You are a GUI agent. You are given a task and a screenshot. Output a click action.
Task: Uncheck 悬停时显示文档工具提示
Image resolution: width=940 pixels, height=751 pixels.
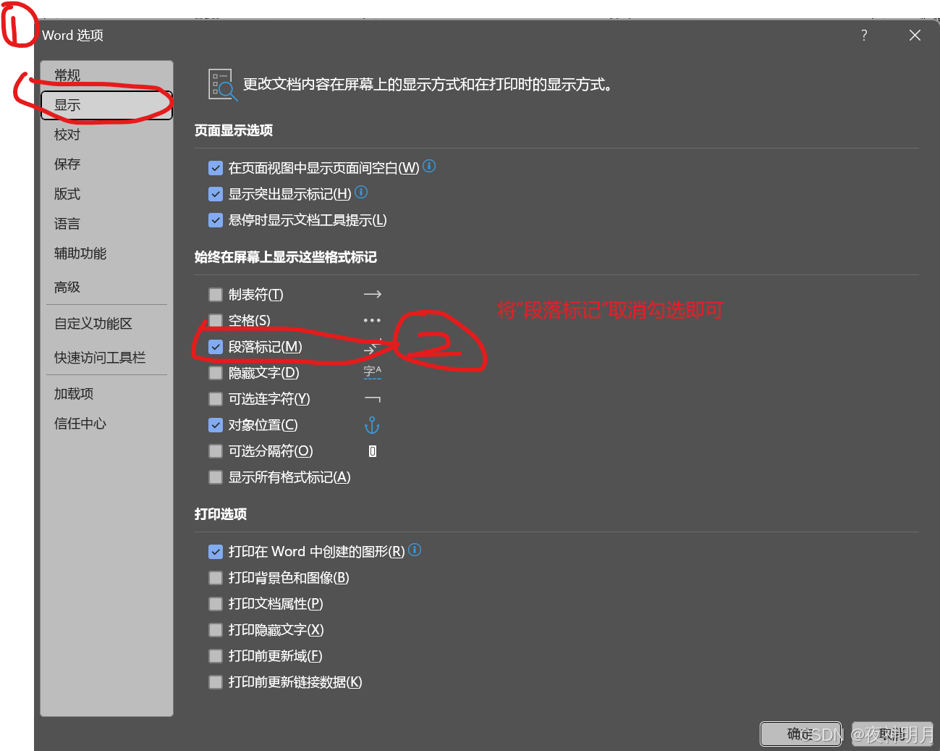pyautogui.click(x=216, y=220)
